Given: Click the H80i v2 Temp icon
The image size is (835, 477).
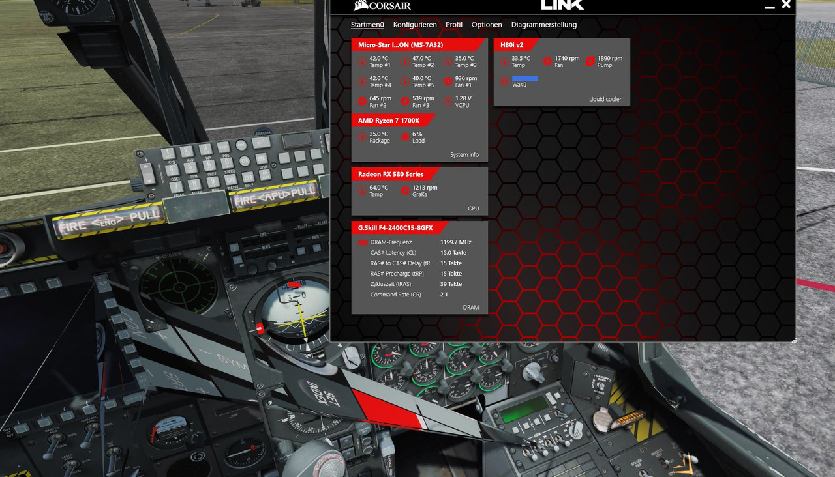Looking at the screenshot, I should click(505, 61).
